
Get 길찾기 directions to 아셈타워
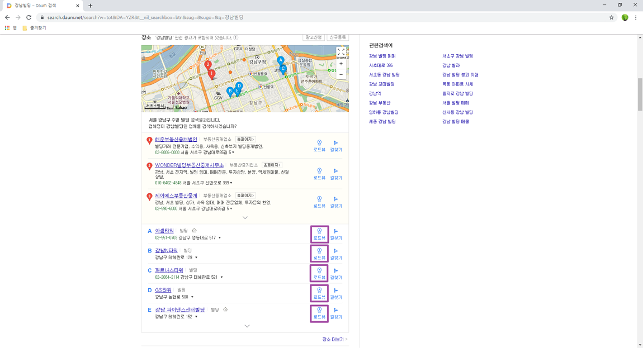point(336,234)
